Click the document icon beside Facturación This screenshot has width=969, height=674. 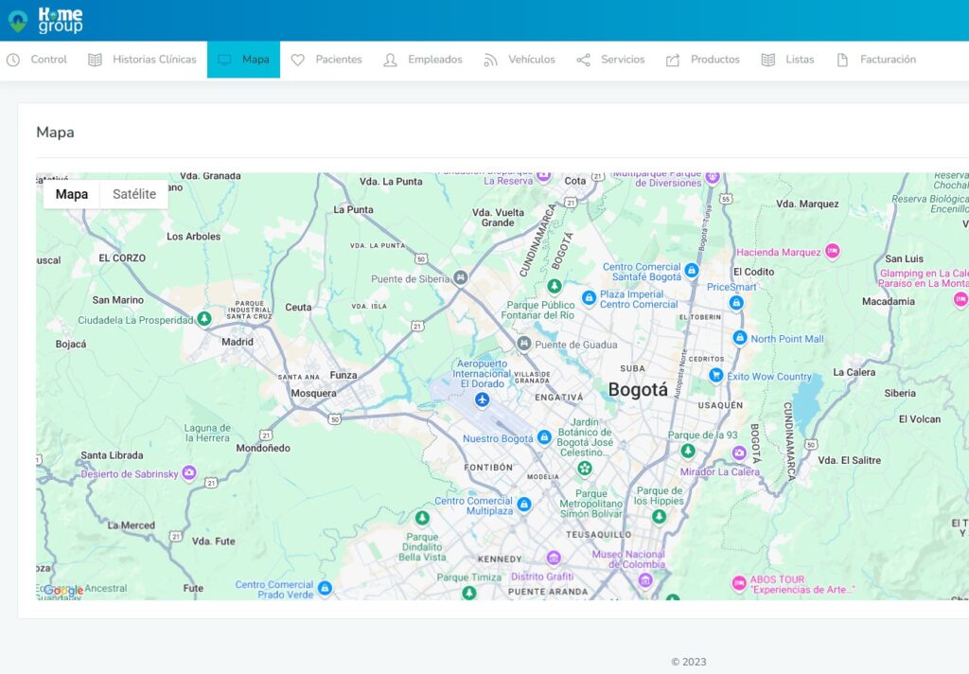[x=842, y=60]
